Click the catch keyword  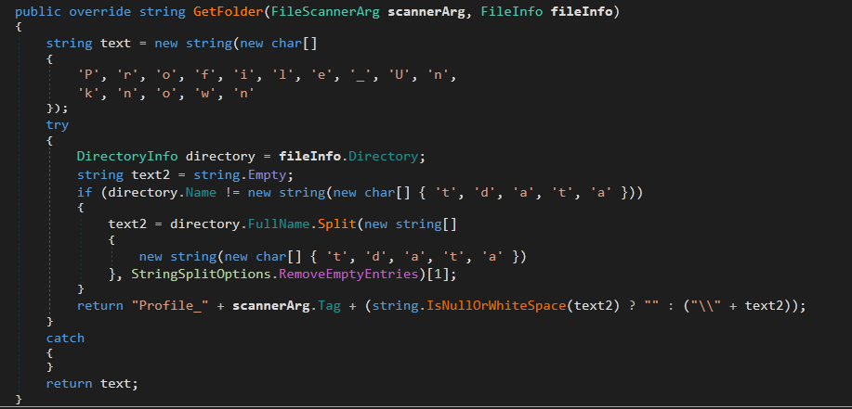(x=65, y=338)
